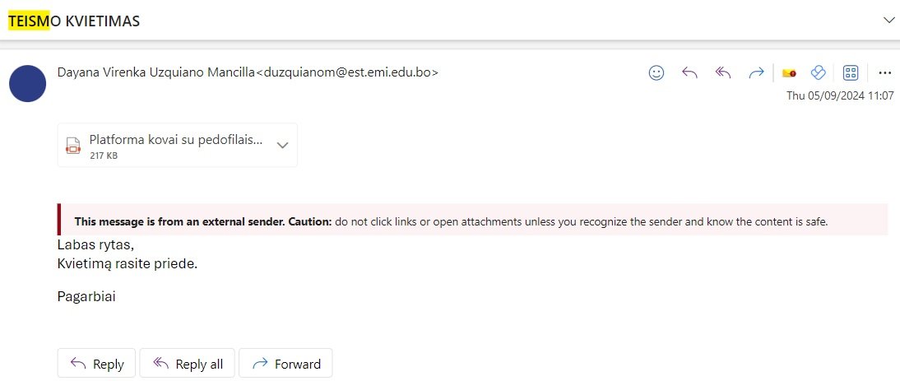Collapse the conversation with top-right chevron
Image resolution: width=900 pixels, height=381 pixels.
pos(888,19)
